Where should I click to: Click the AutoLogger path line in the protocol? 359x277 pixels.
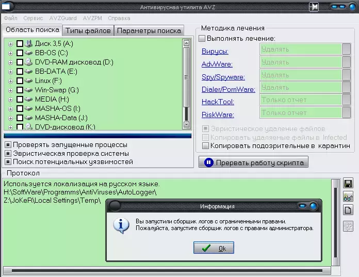point(80,192)
